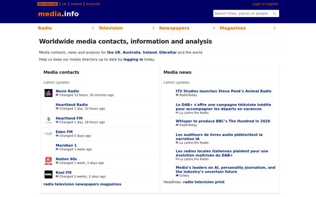This screenshot has height=197, width=316.
Task: Open the Heartland FM entry
Action: (x=69, y=118)
